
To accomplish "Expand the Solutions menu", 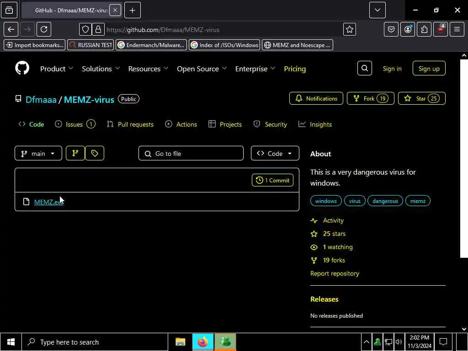I will [101, 69].
